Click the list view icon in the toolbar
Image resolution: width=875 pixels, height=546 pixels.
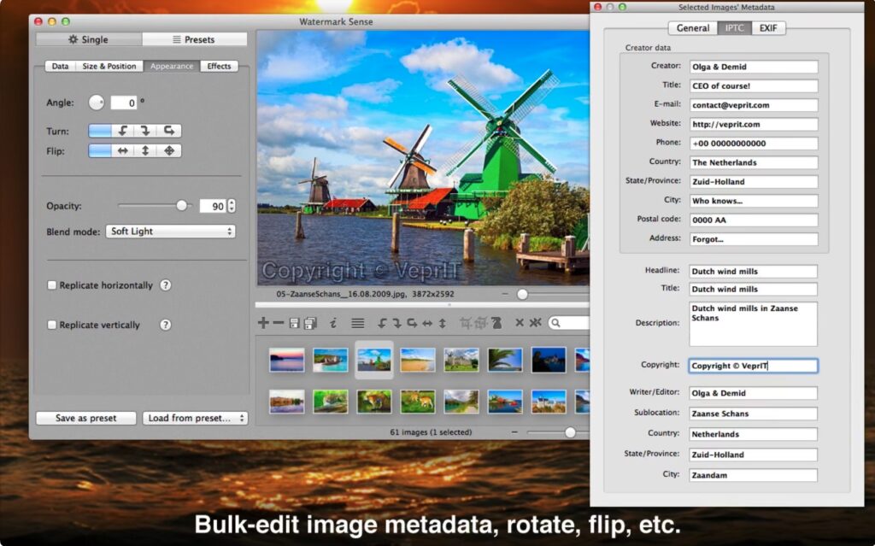(x=357, y=323)
